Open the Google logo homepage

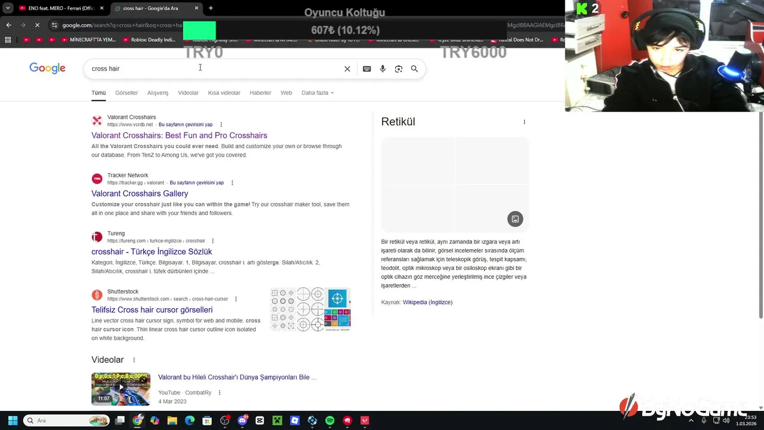pyautogui.click(x=47, y=68)
